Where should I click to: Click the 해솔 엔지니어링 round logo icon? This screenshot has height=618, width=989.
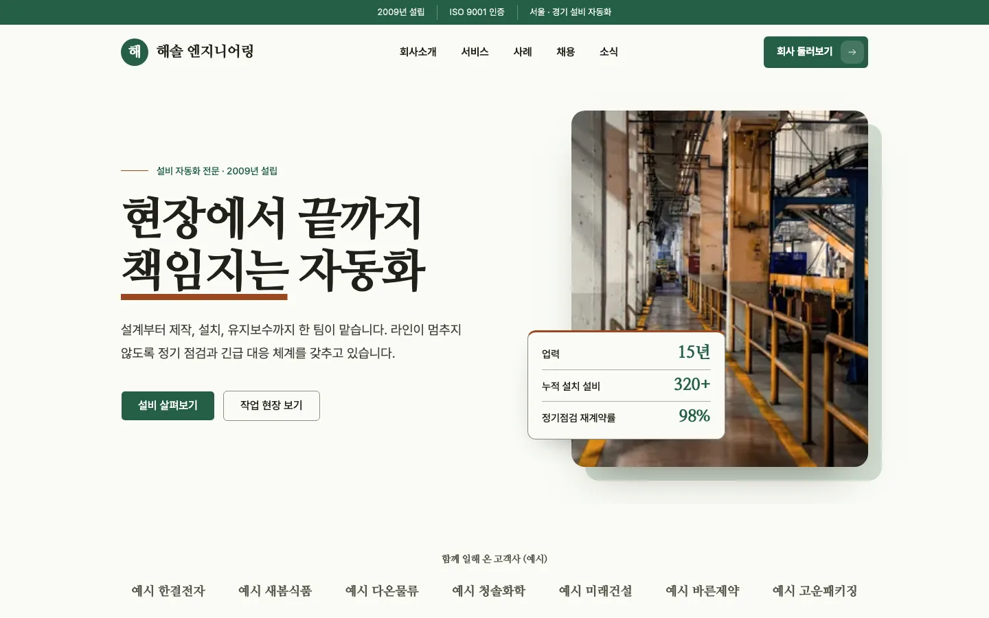(135, 52)
